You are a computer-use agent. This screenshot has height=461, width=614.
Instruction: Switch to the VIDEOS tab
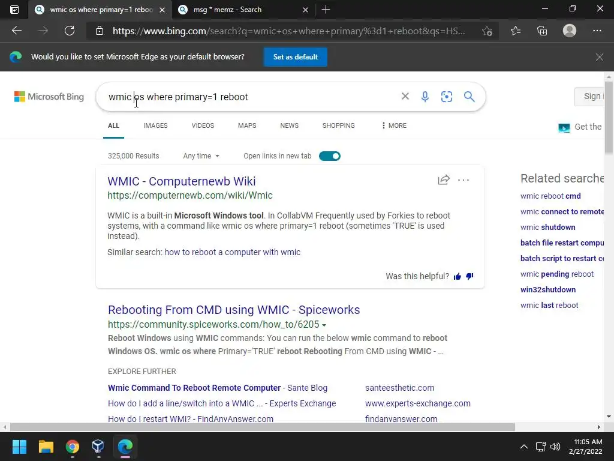coord(203,125)
